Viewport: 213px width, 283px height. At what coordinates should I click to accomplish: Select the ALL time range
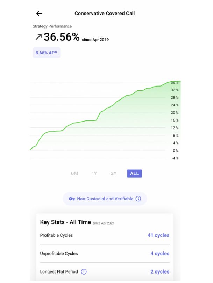[134, 173]
